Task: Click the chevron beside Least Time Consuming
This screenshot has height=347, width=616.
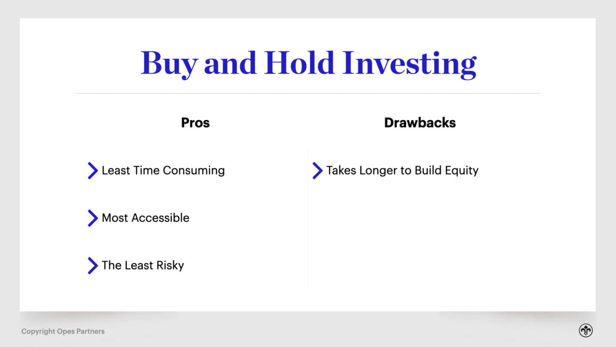Action: pos(92,170)
